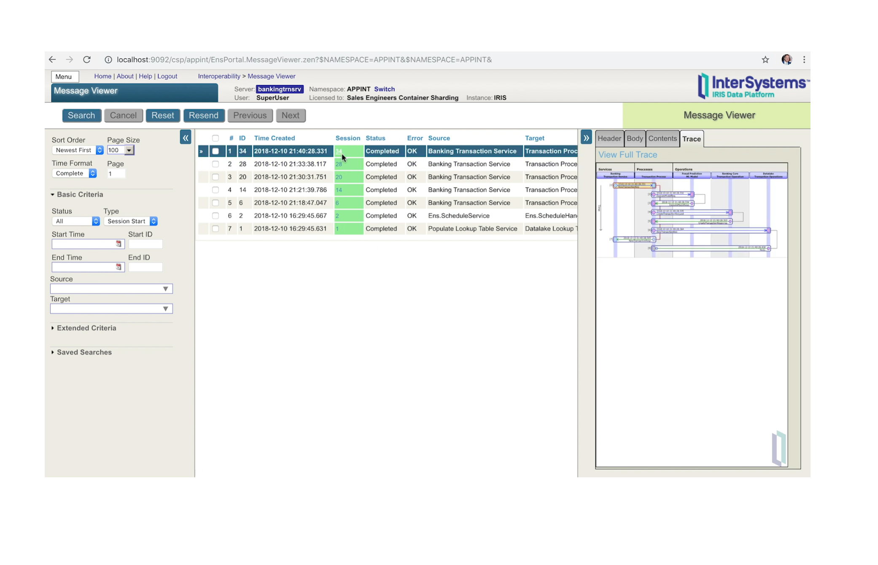The height and width of the screenshot is (565, 878).
Task: Collapse the search criteria panel with the double-left arrow
Action: coord(186,137)
